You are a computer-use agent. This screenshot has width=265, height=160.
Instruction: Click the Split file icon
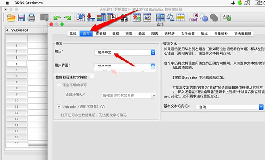pos(160,17)
